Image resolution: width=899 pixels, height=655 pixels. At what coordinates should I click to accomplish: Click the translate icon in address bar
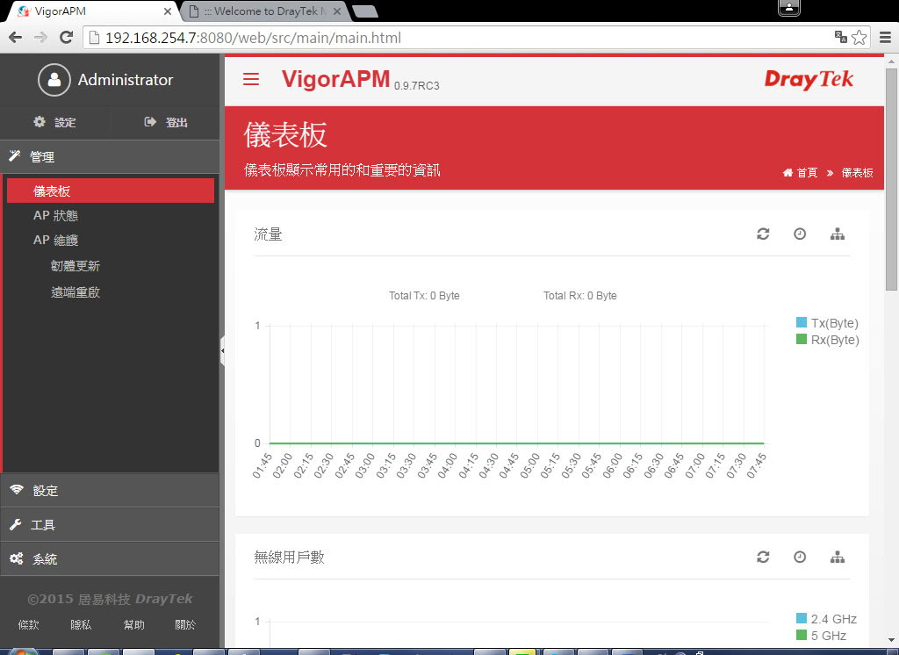click(840, 37)
